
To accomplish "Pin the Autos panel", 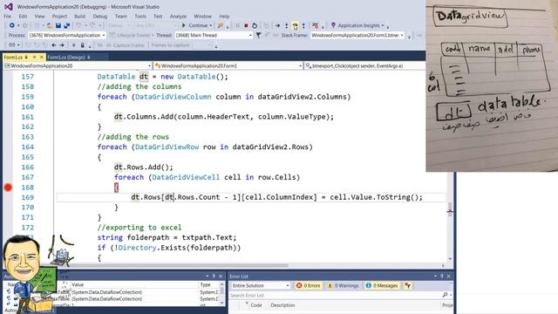I will click(x=214, y=276).
